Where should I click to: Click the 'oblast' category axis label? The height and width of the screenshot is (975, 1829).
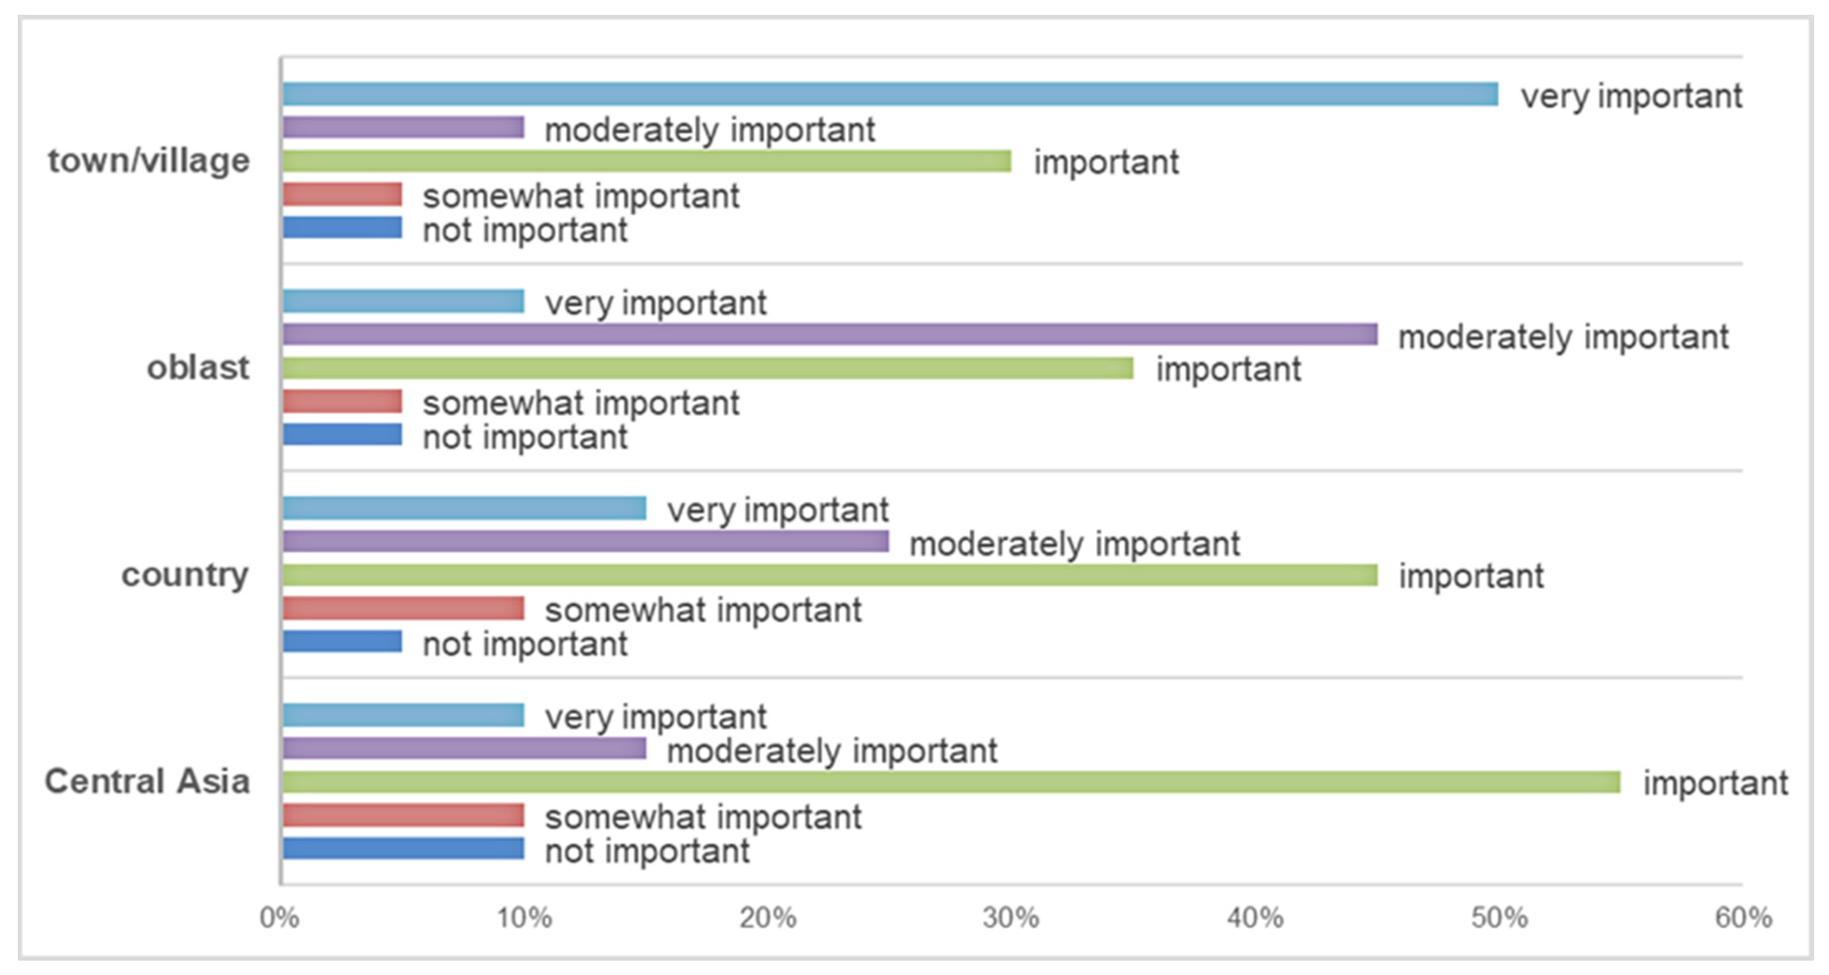click(x=198, y=368)
